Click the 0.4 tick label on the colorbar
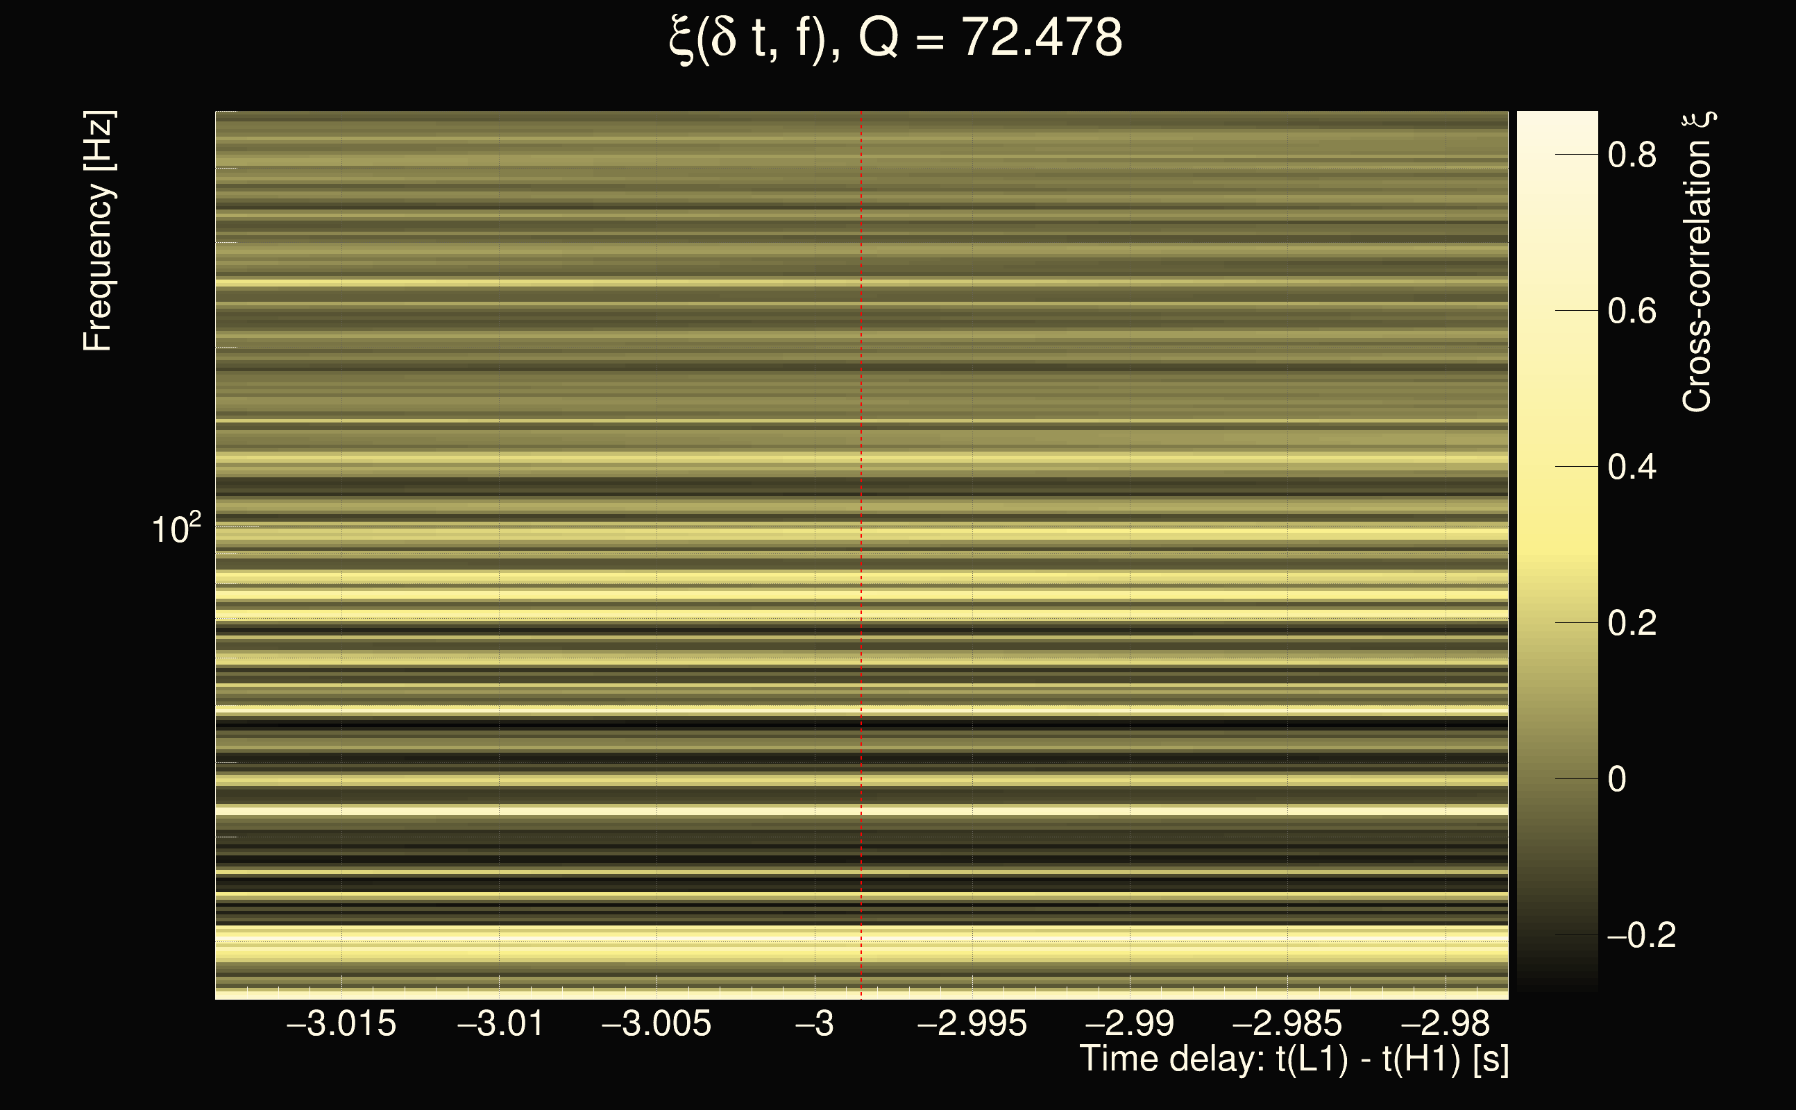The image size is (1796, 1110). [1632, 467]
